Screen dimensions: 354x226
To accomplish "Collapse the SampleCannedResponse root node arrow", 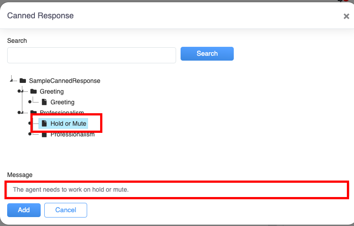I will point(12,80).
